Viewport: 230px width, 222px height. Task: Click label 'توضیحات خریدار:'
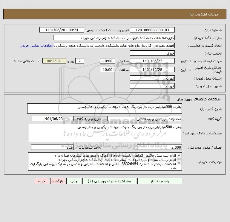209,162
